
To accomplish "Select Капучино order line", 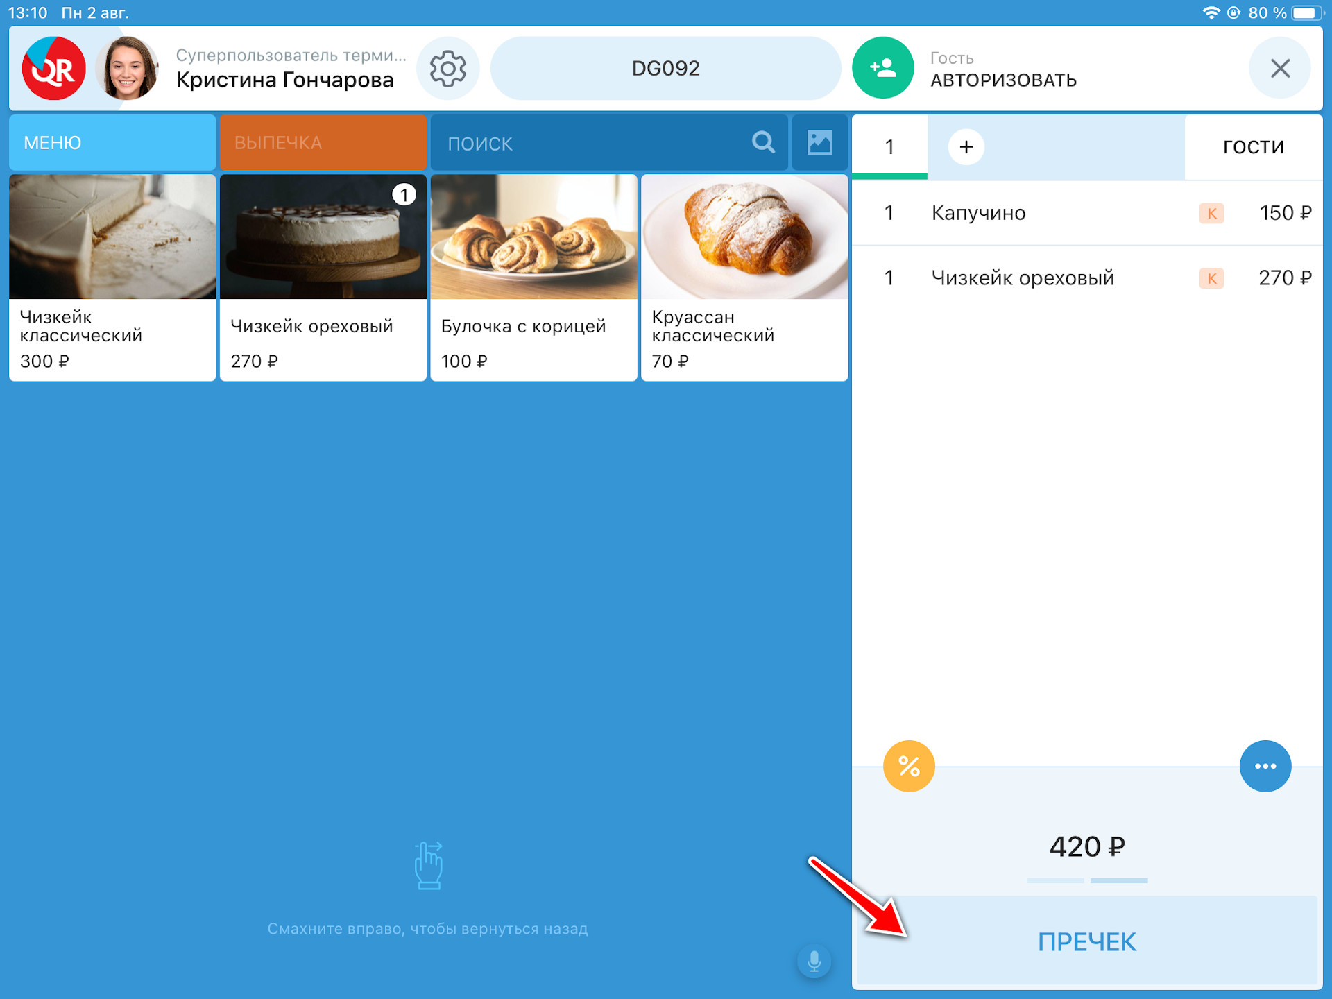I will point(1087,213).
